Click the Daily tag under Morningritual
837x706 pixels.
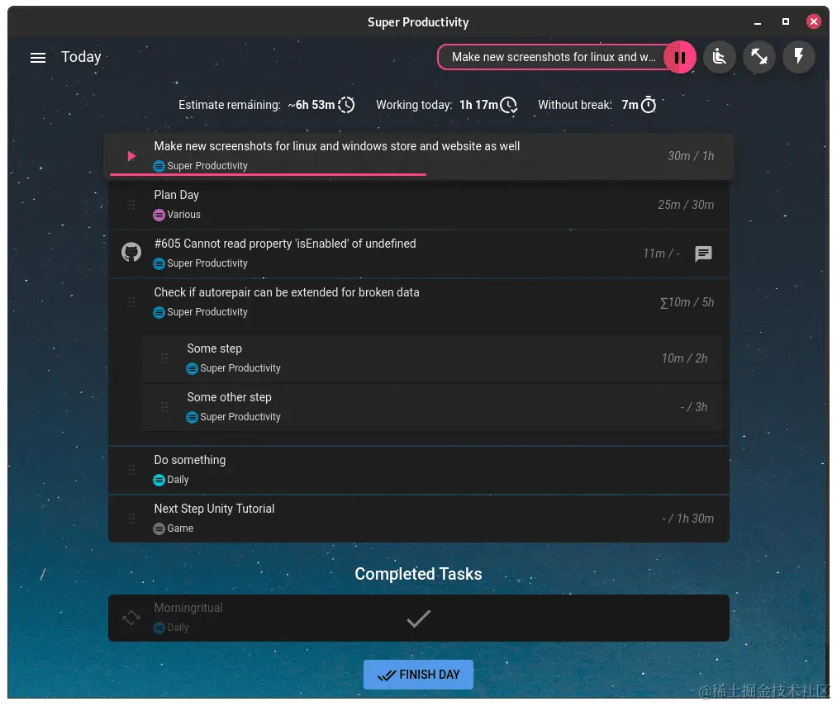[171, 628]
